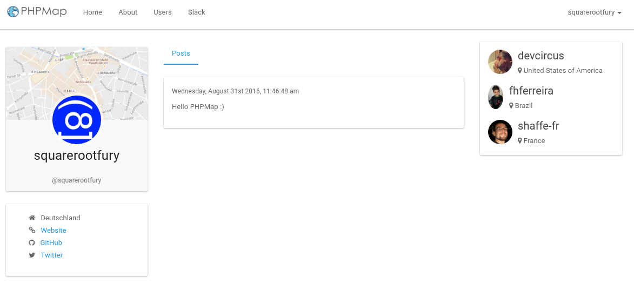Click the Deutschland location text
The width and height of the screenshot is (634, 291).
(x=61, y=218)
